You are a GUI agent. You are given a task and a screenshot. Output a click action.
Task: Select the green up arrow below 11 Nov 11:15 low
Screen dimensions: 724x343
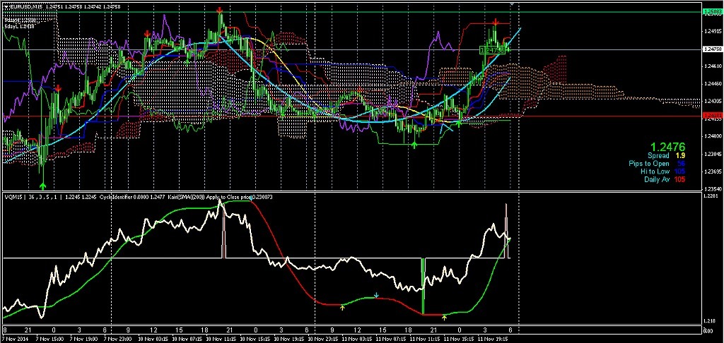pyautogui.click(x=414, y=145)
